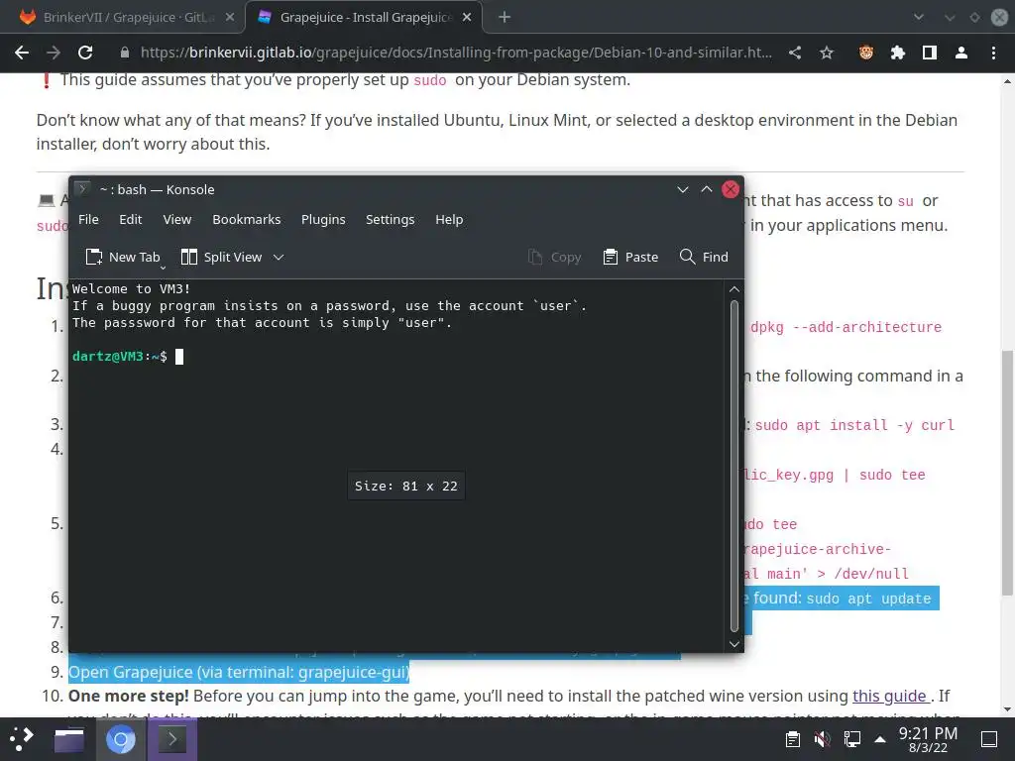This screenshot has width=1015, height=761.
Task: Click Konsole scrollbar down arrow
Action: coord(734,643)
